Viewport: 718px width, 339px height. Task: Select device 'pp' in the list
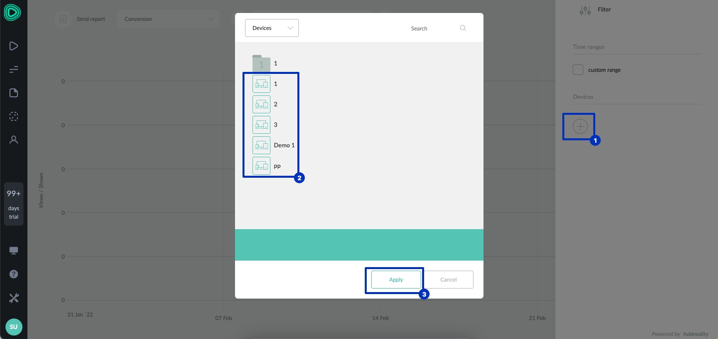click(x=261, y=165)
